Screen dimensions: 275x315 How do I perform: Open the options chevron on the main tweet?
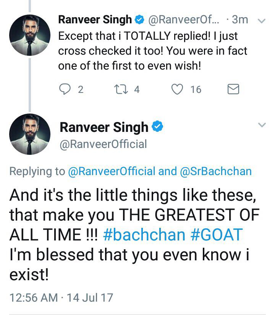pos(262,125)
